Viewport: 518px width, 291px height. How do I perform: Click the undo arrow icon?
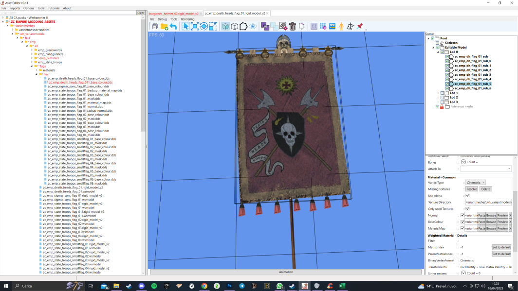point(173,26)
